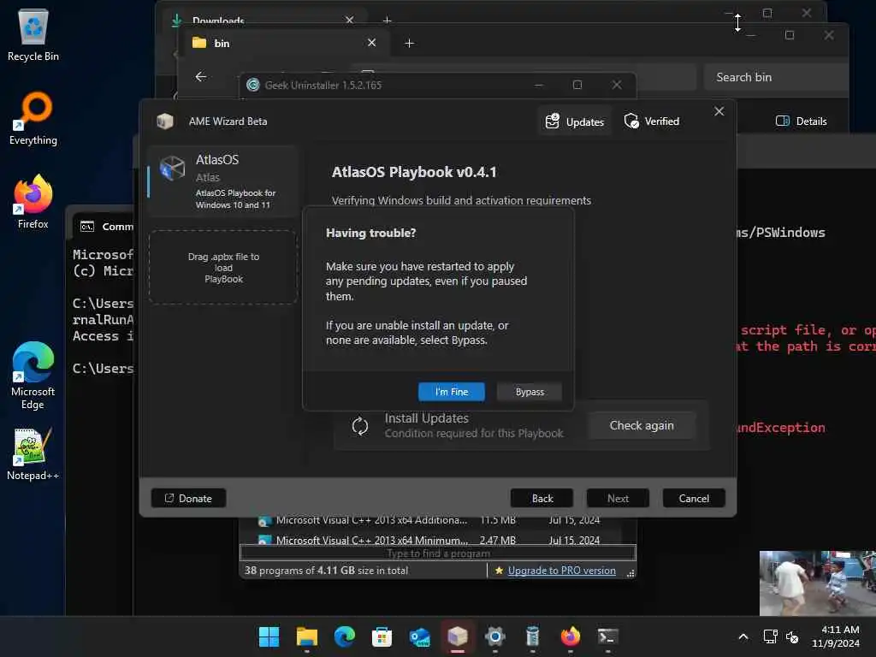Screen dimensions: 876x657
Task: Close the AME Wizard Beta window
Action: coord(719,111)
